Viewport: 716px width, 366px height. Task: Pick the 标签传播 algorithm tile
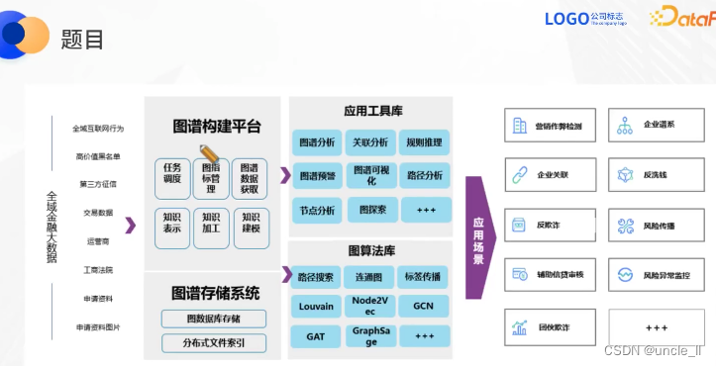coord(423,277)
